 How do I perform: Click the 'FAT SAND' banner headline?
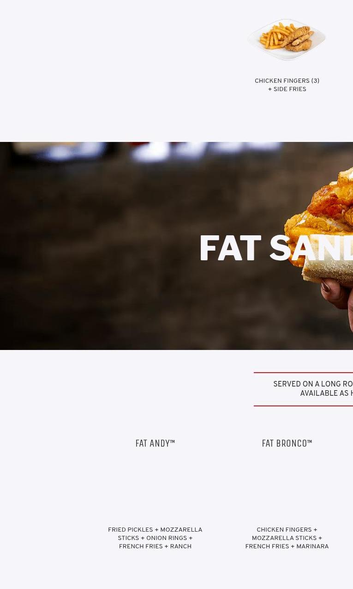pos(276,249)
